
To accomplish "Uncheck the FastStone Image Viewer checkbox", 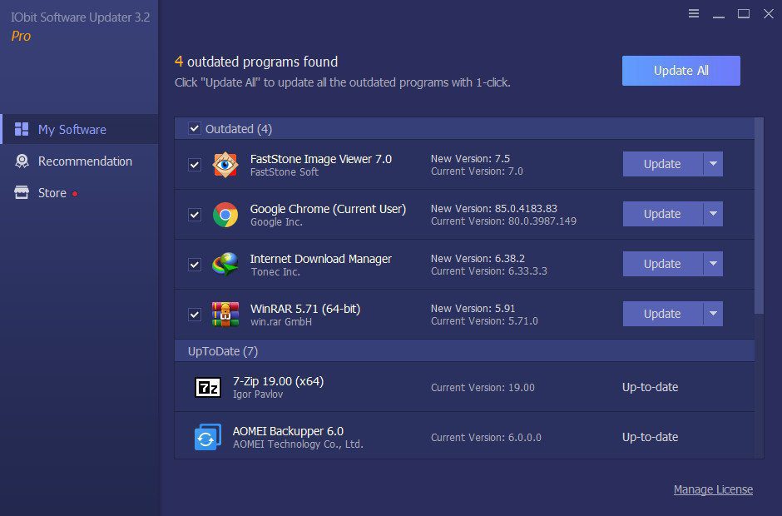I will [194, 164].
